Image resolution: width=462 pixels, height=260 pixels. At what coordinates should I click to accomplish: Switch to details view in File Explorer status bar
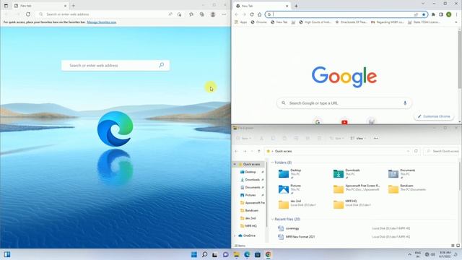click(453, 246)
